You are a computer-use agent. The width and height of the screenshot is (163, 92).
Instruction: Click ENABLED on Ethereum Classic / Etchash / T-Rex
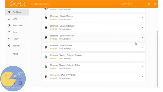53,68
